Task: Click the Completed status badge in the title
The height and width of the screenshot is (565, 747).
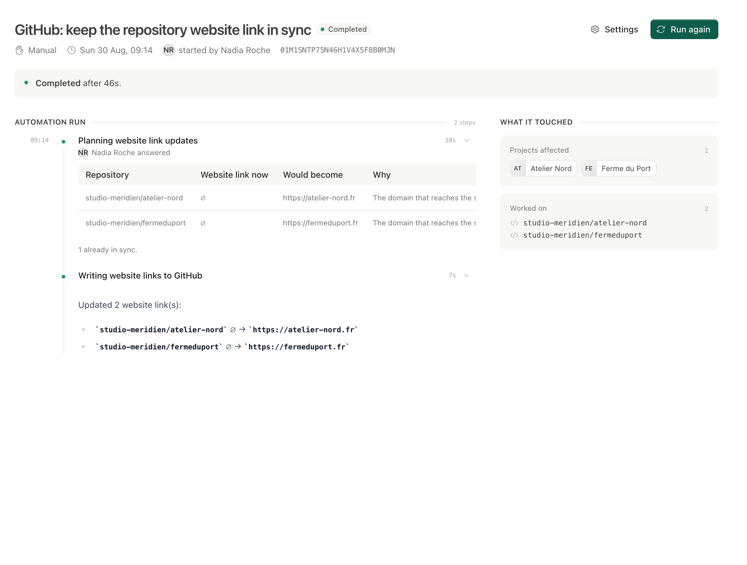Action: (344, 29)
